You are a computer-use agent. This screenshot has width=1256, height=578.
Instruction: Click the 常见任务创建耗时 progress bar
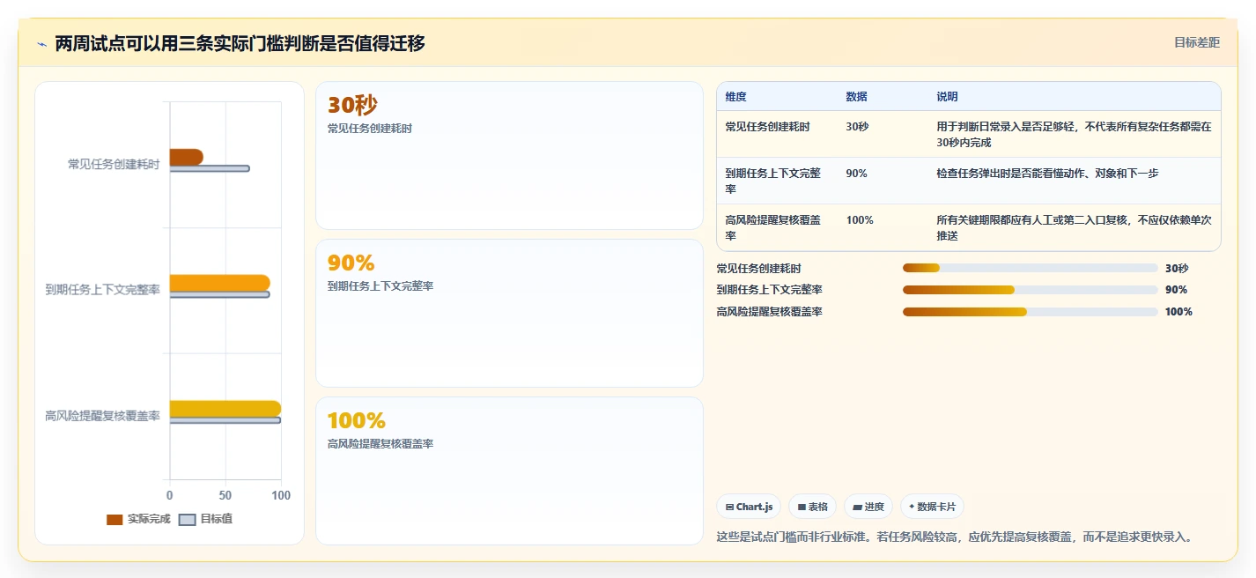click(1030, 268)
